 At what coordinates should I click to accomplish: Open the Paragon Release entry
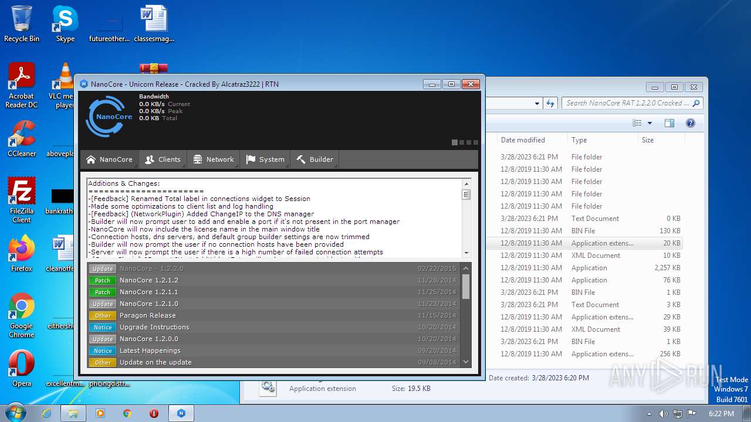[x=275, y=315]
